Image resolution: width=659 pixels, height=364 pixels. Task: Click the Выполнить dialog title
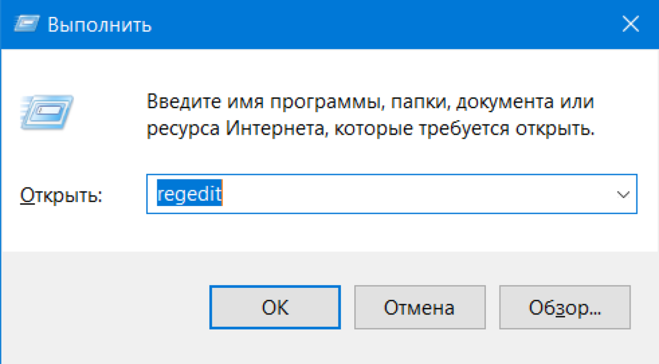(100, 24)
